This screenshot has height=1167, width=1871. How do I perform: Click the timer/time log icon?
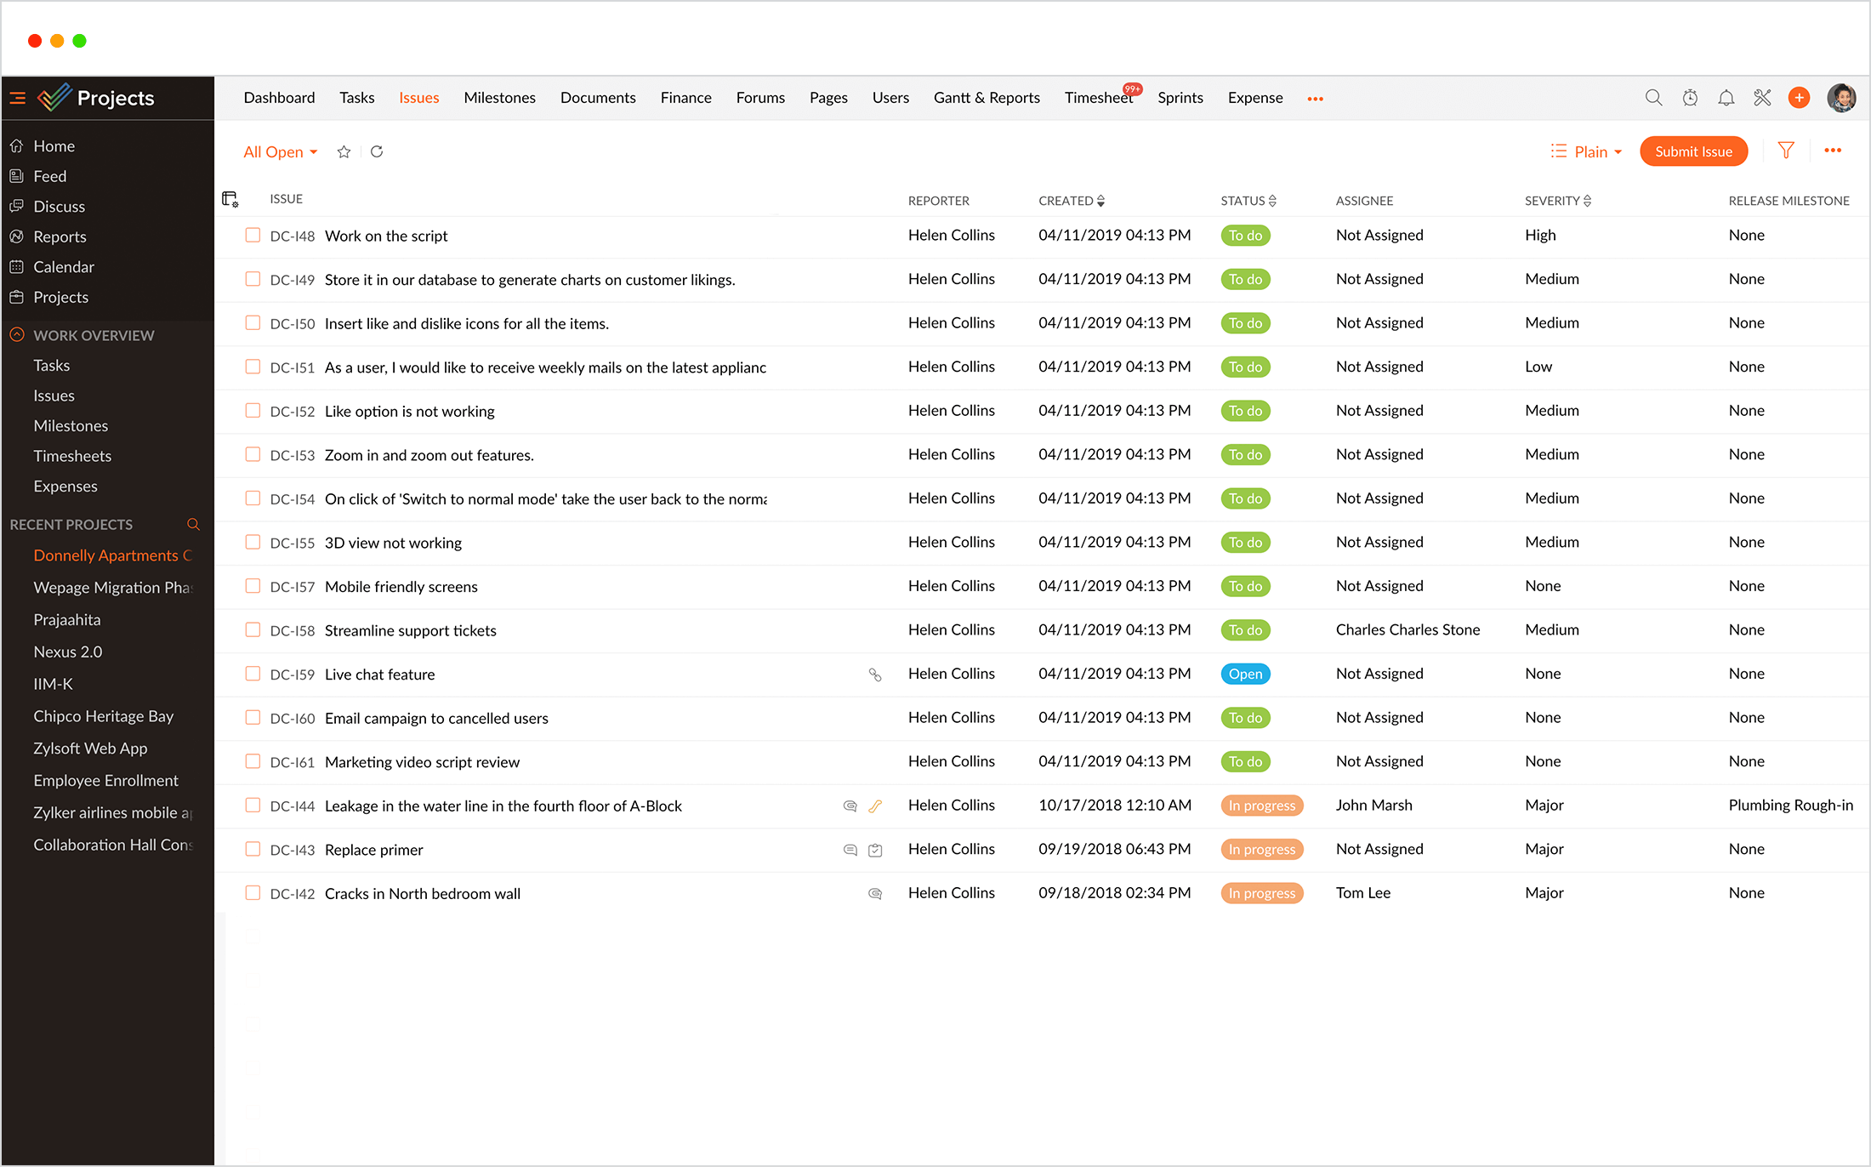1691,98
